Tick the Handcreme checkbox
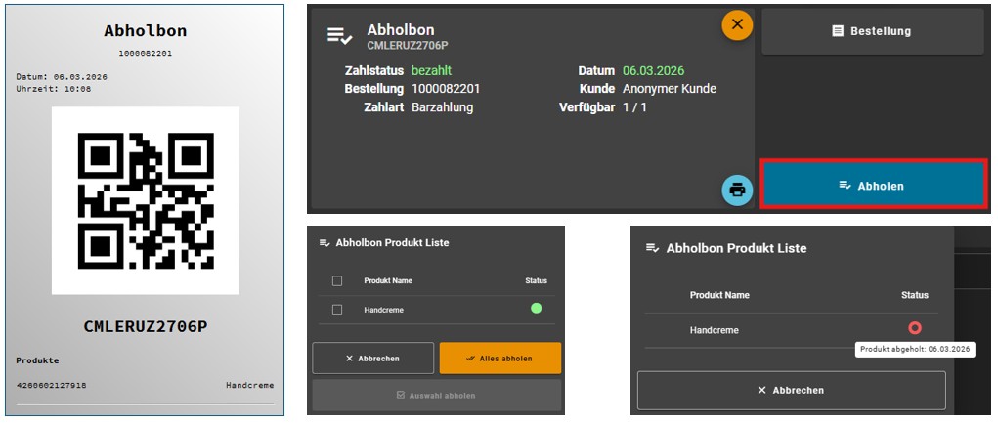The height and width of the screenshot is (424, 998). pyautogui.click(x=337, y=310)
